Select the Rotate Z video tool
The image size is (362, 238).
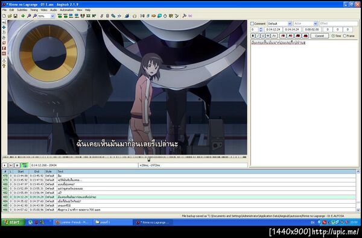4,33
